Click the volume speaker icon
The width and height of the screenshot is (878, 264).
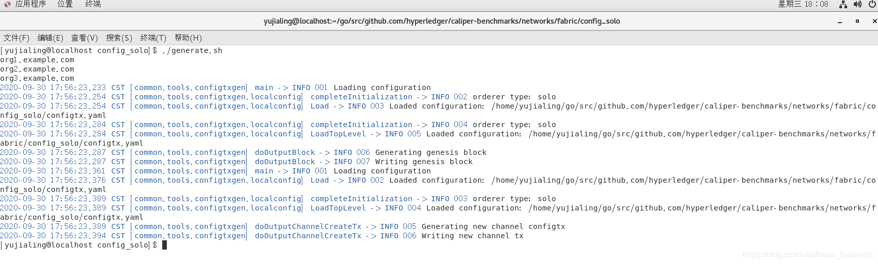857,4
